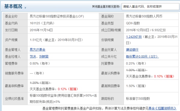
Task: Open manager 范冰 profile link
Action: pyautogui.click(x=33, y=57)
